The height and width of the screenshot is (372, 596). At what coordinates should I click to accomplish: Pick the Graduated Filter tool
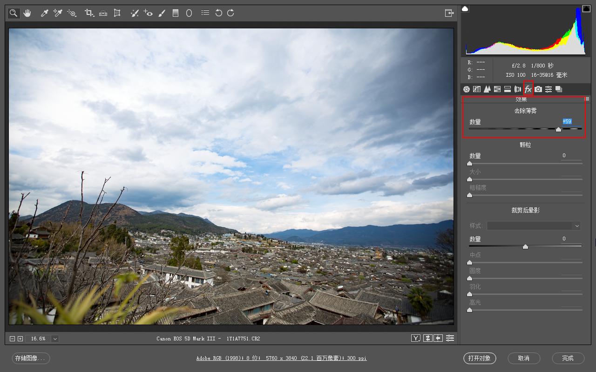[x=176, y=13]
